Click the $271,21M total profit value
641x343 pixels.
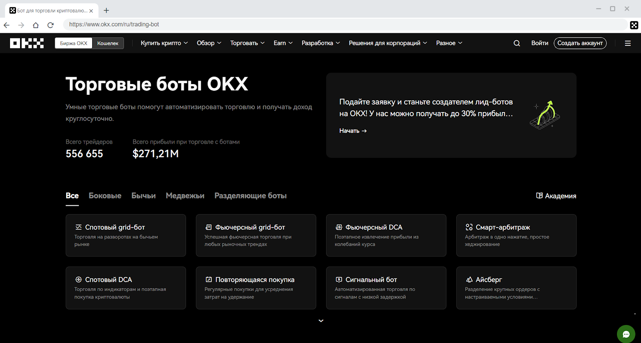pos(155,154)
